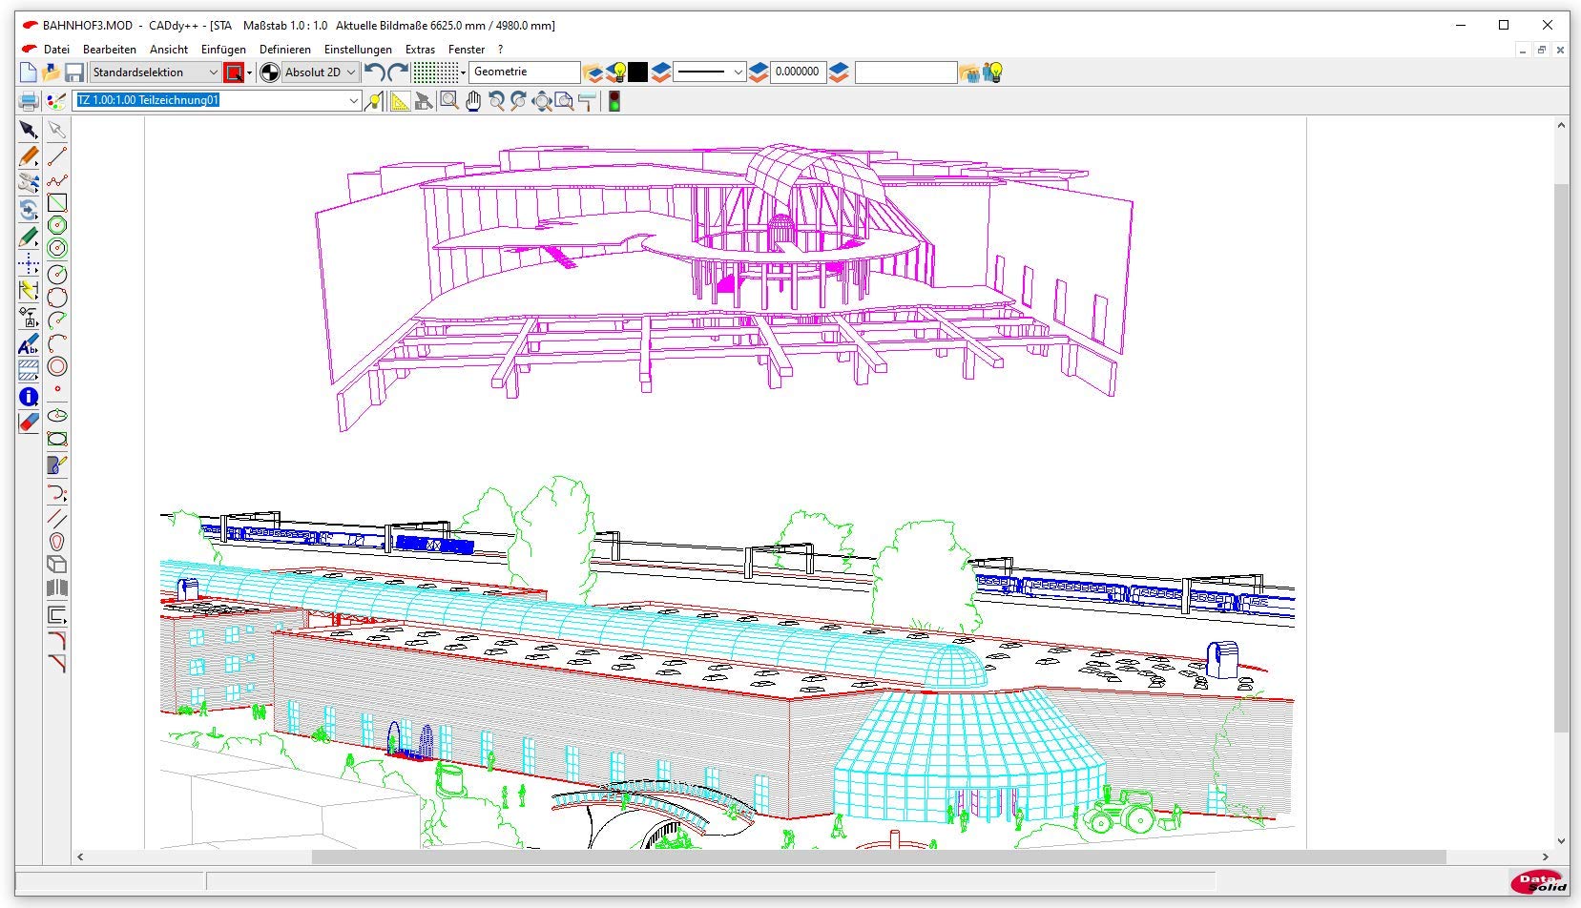Open a file with the folder icon

pyautogui.click(x=51, y=72)
